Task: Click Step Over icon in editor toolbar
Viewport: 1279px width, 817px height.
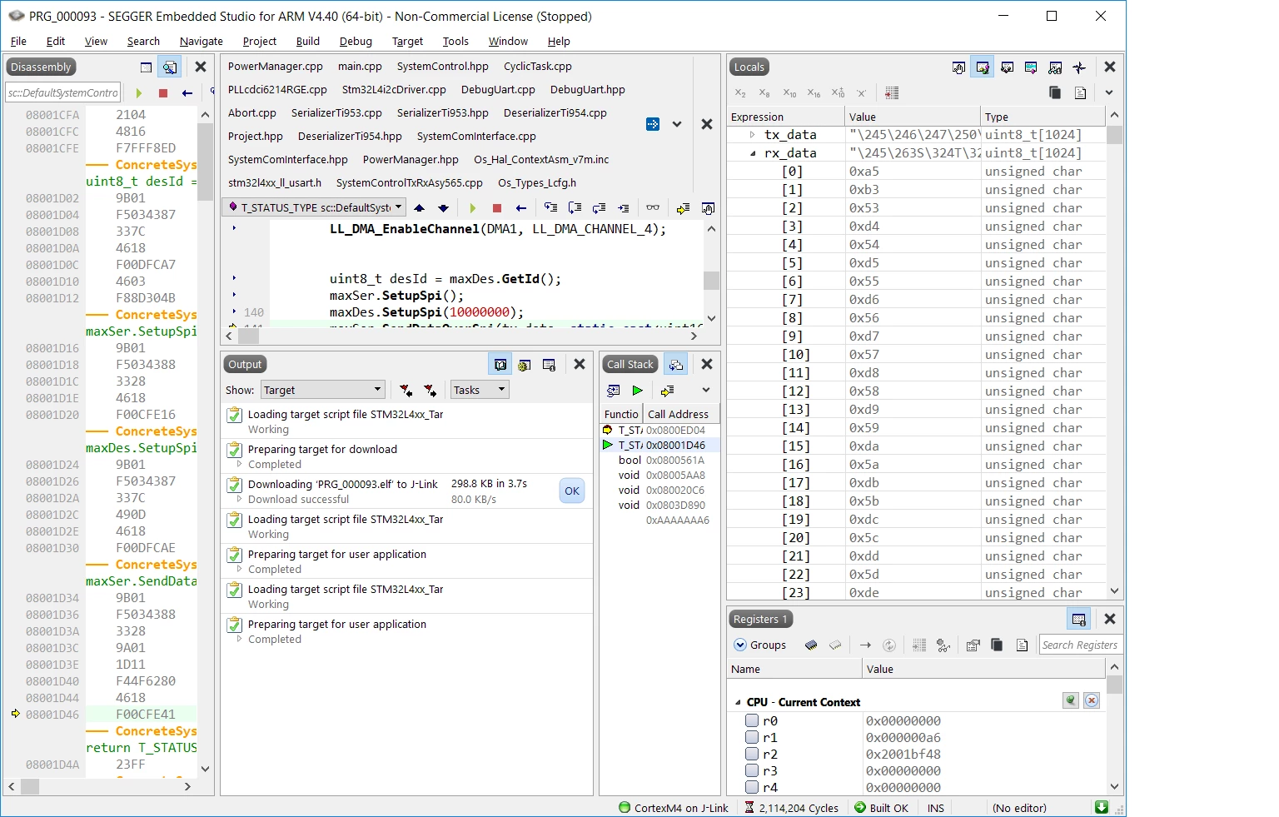Action: [575, 208]
